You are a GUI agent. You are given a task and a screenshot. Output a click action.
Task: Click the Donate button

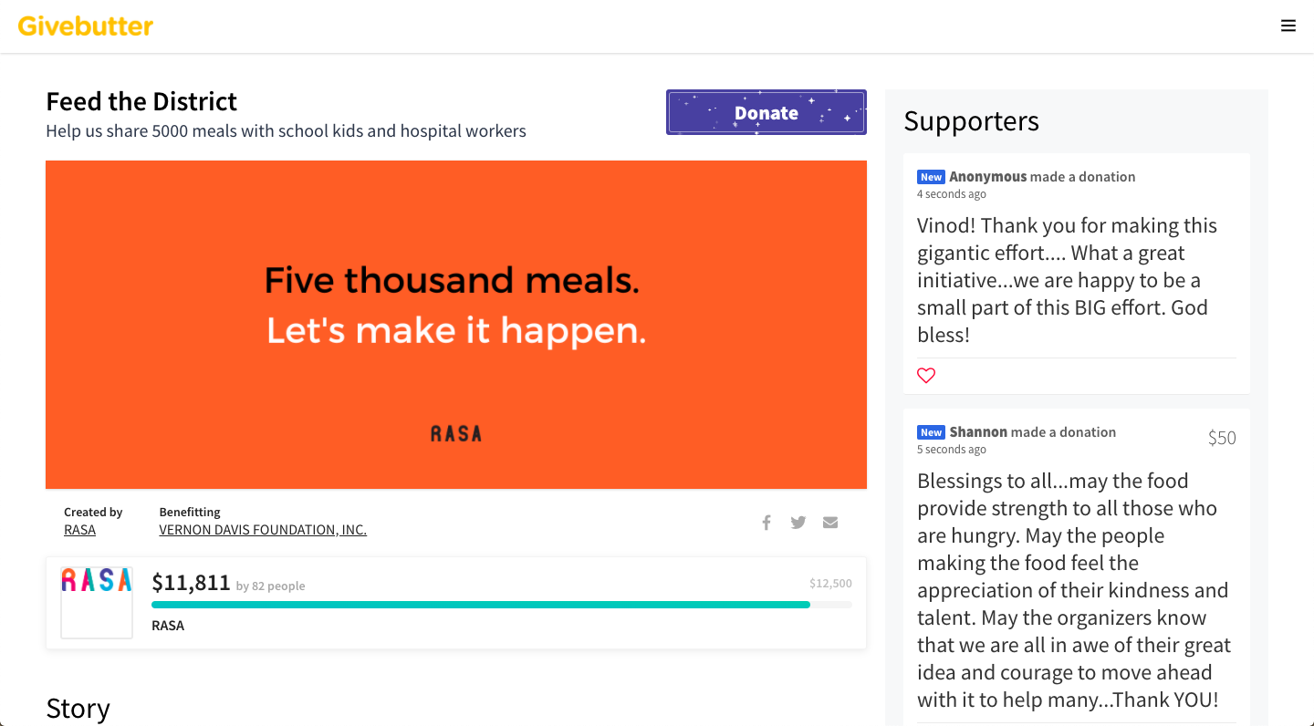(x=766, y=112)
